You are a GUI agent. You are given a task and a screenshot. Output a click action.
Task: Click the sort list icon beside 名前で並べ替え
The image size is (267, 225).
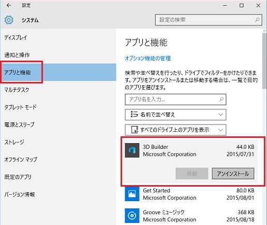coord(134,115)
